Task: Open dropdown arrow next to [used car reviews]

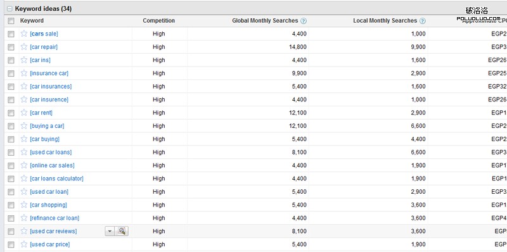Action: (110, 231)
